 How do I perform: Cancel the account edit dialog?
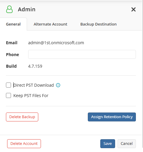pyautogui.click(x=127, y=144)
